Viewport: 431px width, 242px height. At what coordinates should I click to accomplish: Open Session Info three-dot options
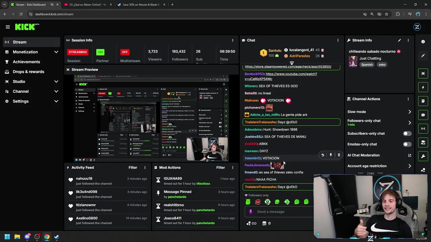(232, 40)
